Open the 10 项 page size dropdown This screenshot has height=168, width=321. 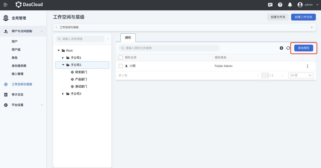(300, 75)
